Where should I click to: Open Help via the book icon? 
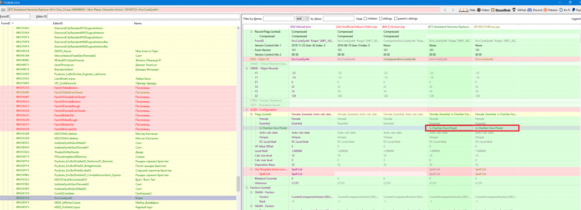(x=464, y=10)
